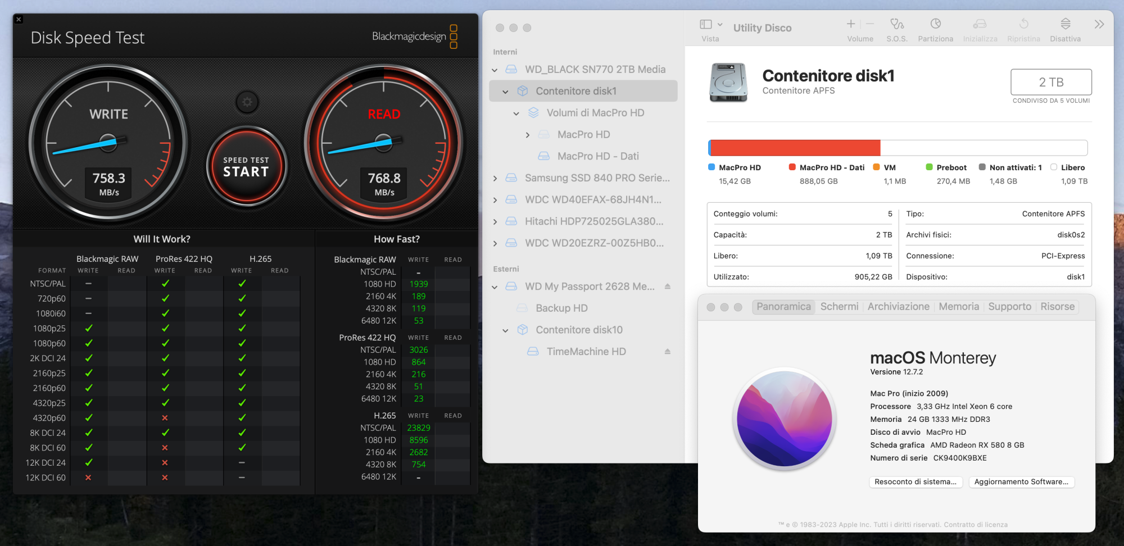The width and height of the screenshot is (1124, 546).
Task: Expand the MacPro HD volume
Action: 527,135
